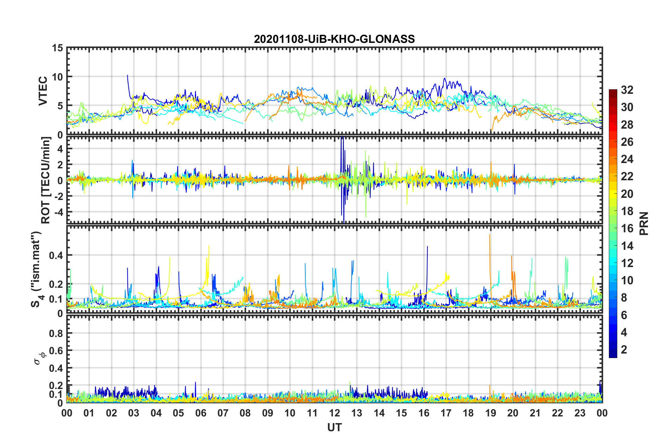Select the UT x-axis label
669x447 pixels.
click(x=334, y=427)
